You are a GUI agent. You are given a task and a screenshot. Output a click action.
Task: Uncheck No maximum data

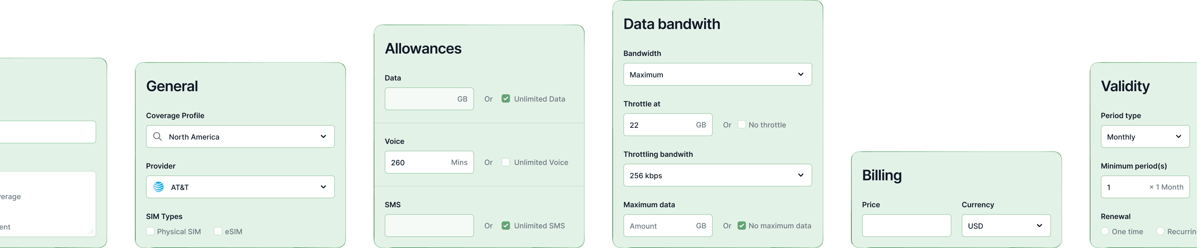click(x=742, y=226)
